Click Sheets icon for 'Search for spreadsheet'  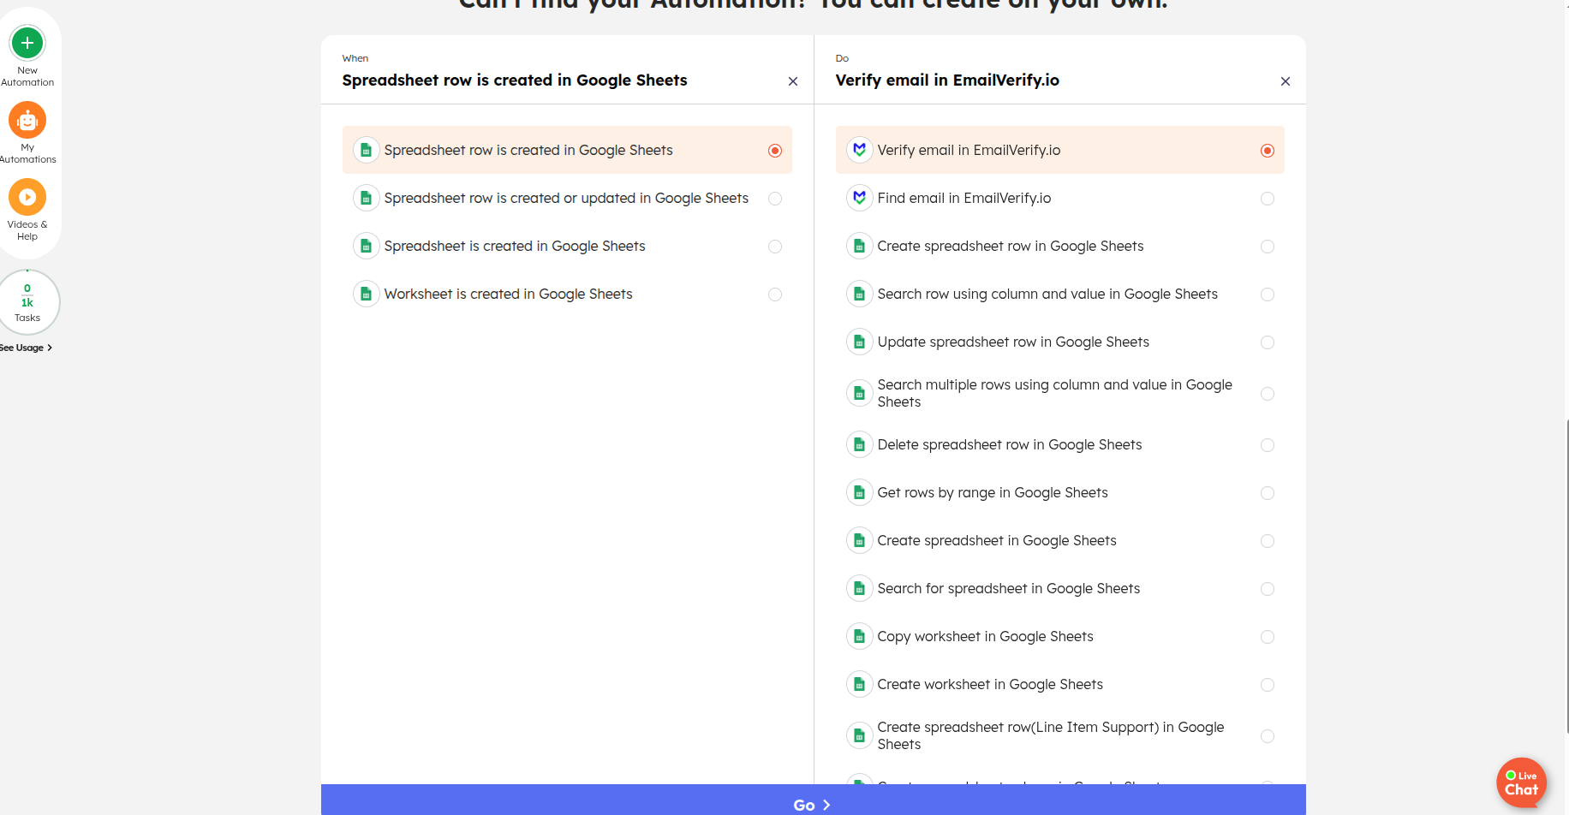coord(860,589)
